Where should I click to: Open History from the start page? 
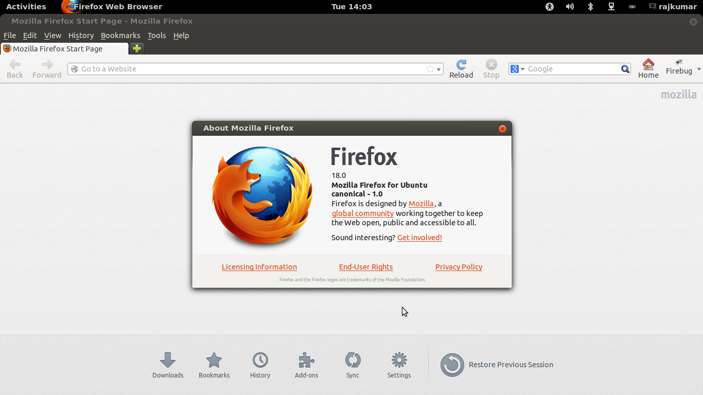260,366
